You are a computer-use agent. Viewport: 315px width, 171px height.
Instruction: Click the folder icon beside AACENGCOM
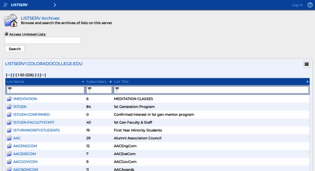(x=9, y=146)
